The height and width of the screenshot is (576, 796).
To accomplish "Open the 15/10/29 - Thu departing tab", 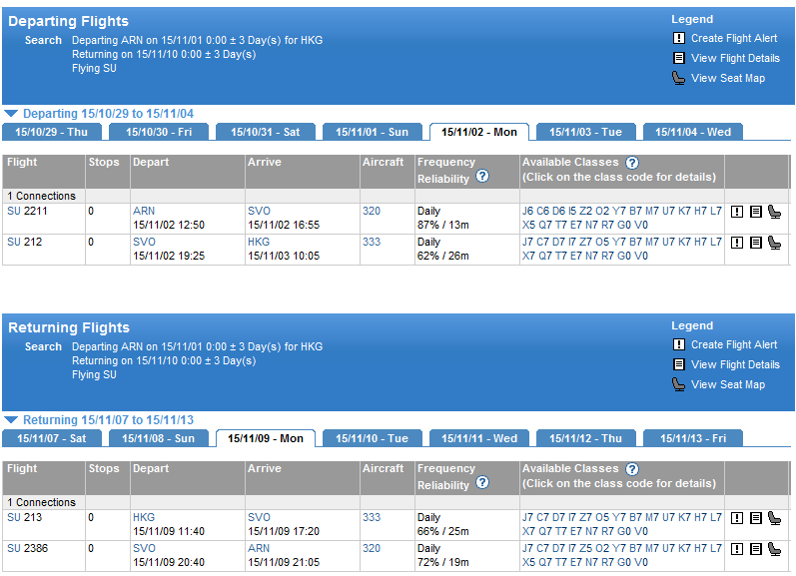I will pyautogui.click(x=51, y=132).
